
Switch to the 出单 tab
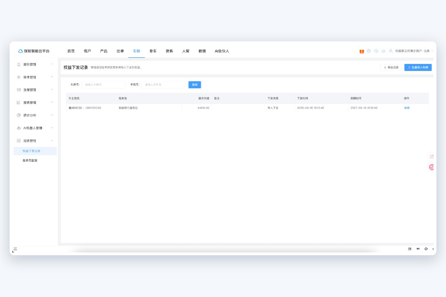(x=120, y=51)
